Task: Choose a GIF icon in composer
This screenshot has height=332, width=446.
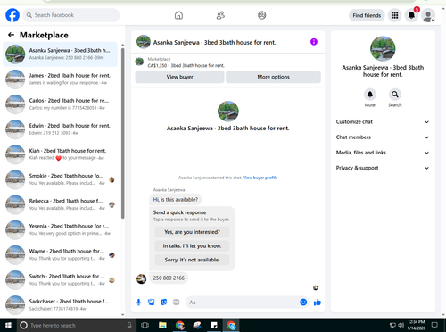Action: (x=177, y=303)
